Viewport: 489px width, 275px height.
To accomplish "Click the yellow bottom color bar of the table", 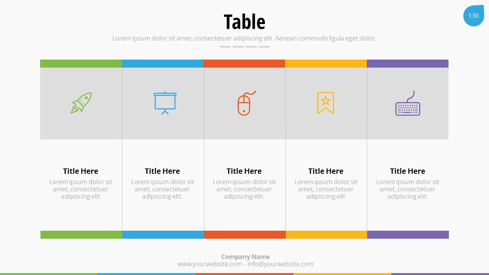I will coord(326,235).
